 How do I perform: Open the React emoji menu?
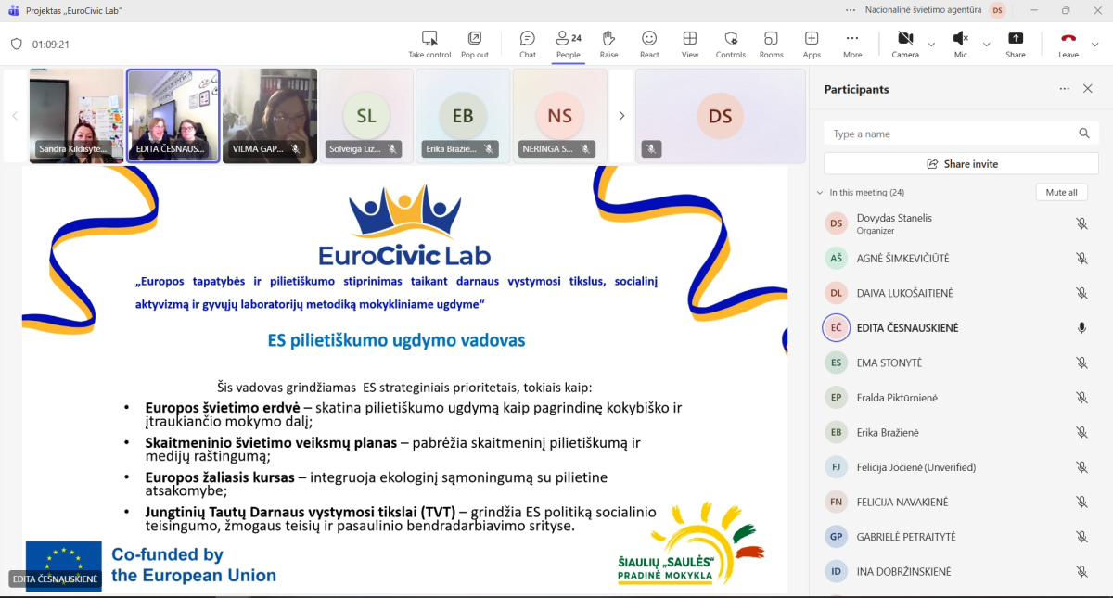click(649, 44)
